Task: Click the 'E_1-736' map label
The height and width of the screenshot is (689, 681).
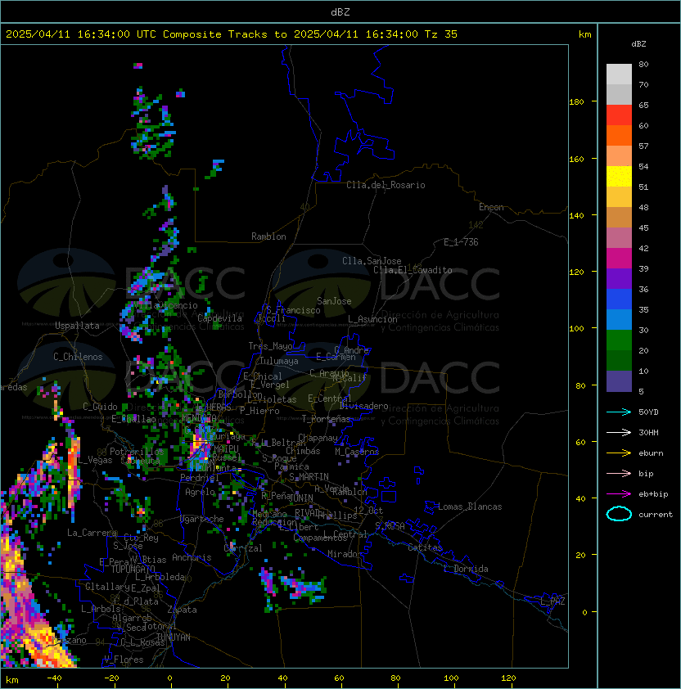Action: coord(461,242)
